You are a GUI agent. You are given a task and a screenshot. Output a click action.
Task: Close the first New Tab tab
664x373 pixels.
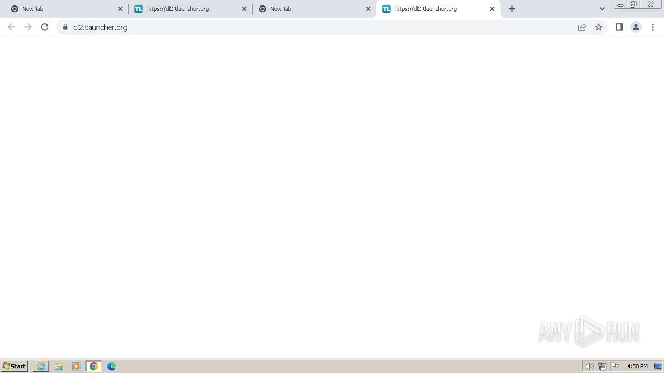coord(120,9)
